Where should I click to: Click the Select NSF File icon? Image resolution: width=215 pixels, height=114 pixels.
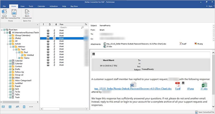pos(4,12)
